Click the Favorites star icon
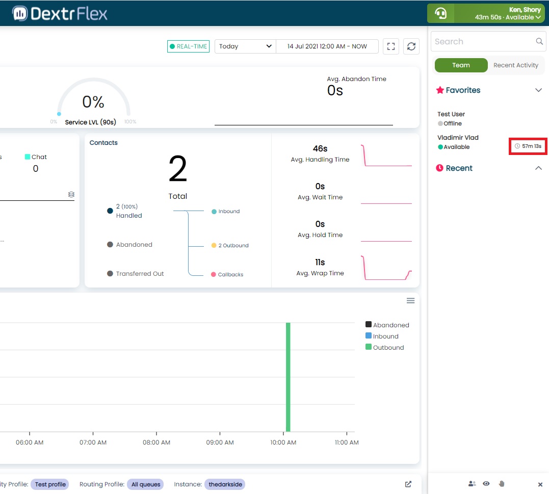Screen dimensions: 549x494 pyautogui.click(x=440, y=90)
